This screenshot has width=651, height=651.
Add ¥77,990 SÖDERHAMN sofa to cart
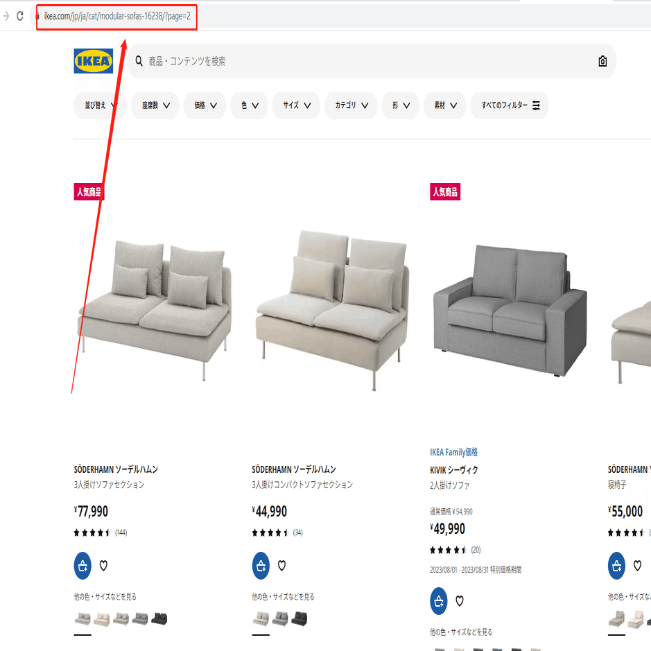[83, 566]
